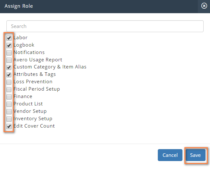The image size is (210, 171).
Task: Click the Vendor Setup label text
Action: (x=30, y=111)
